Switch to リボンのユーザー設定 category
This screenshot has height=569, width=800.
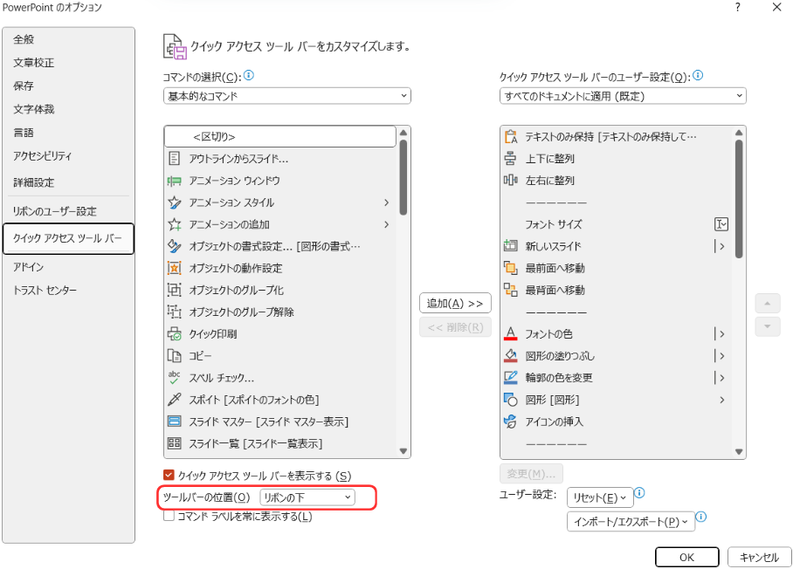[x=55, y=211]
